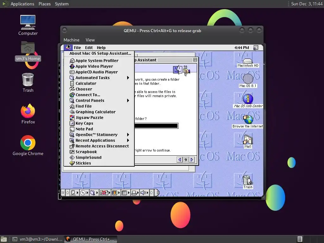Go to previous Setup Assistant page
324x243 pixels.
tap(180, 159)
